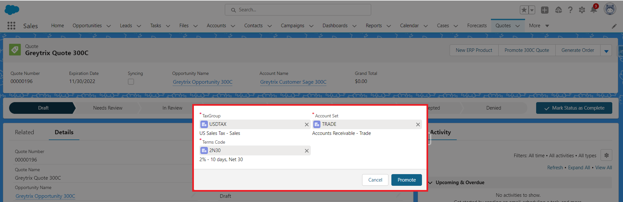The width and height of the screenshot is (623, 202).
Task: Click New ERP Product button
Action: (474, 50)
